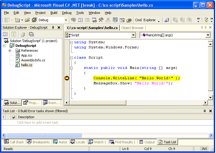
Task: Click the Solution Explorer folder properties icon
Action: pos(31,34)
